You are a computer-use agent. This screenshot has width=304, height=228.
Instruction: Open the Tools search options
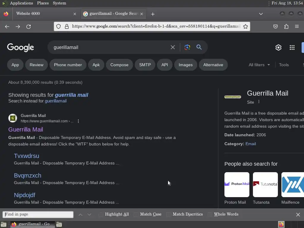(284, 65)
